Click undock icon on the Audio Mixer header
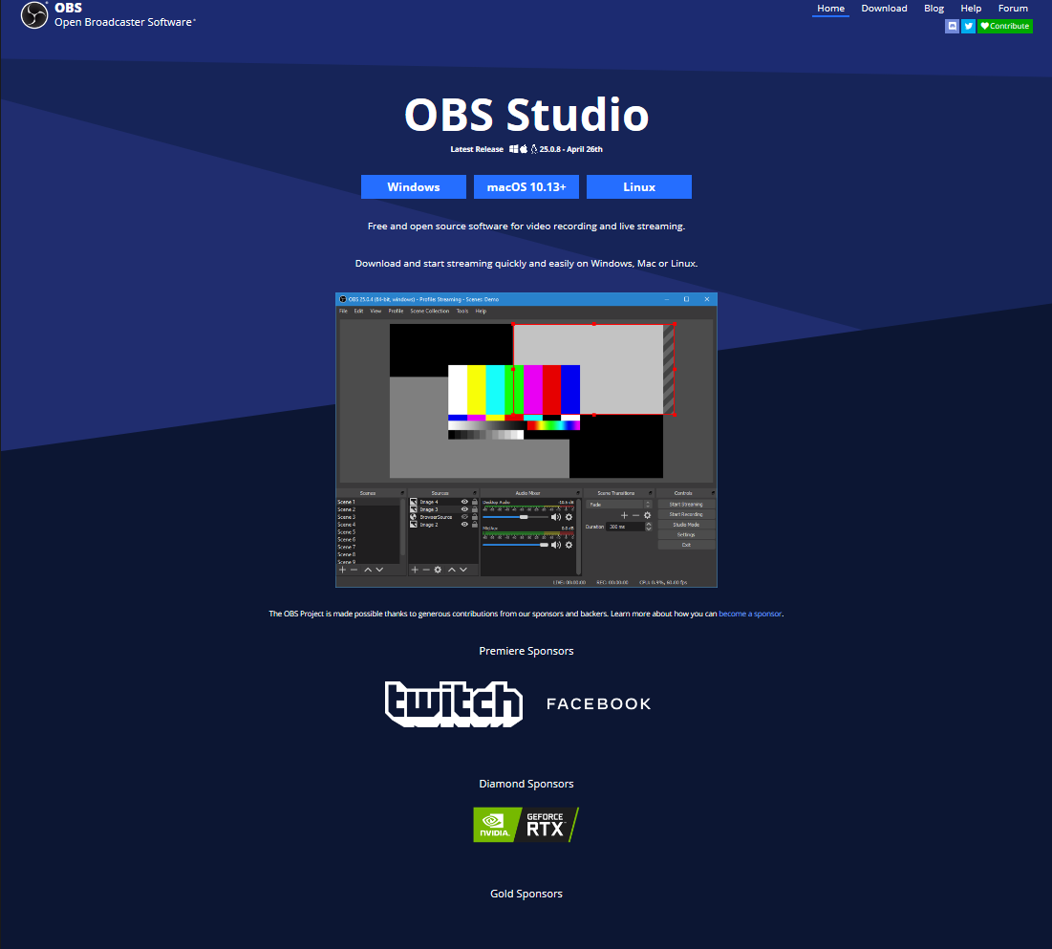The image size is (1052, 949). (577, 493)
